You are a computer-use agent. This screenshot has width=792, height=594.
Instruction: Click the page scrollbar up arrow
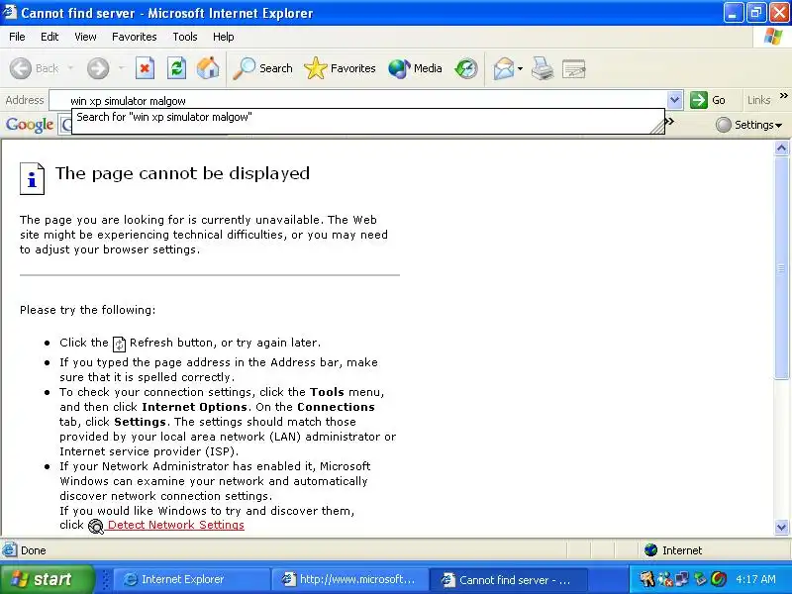(781, 148)
